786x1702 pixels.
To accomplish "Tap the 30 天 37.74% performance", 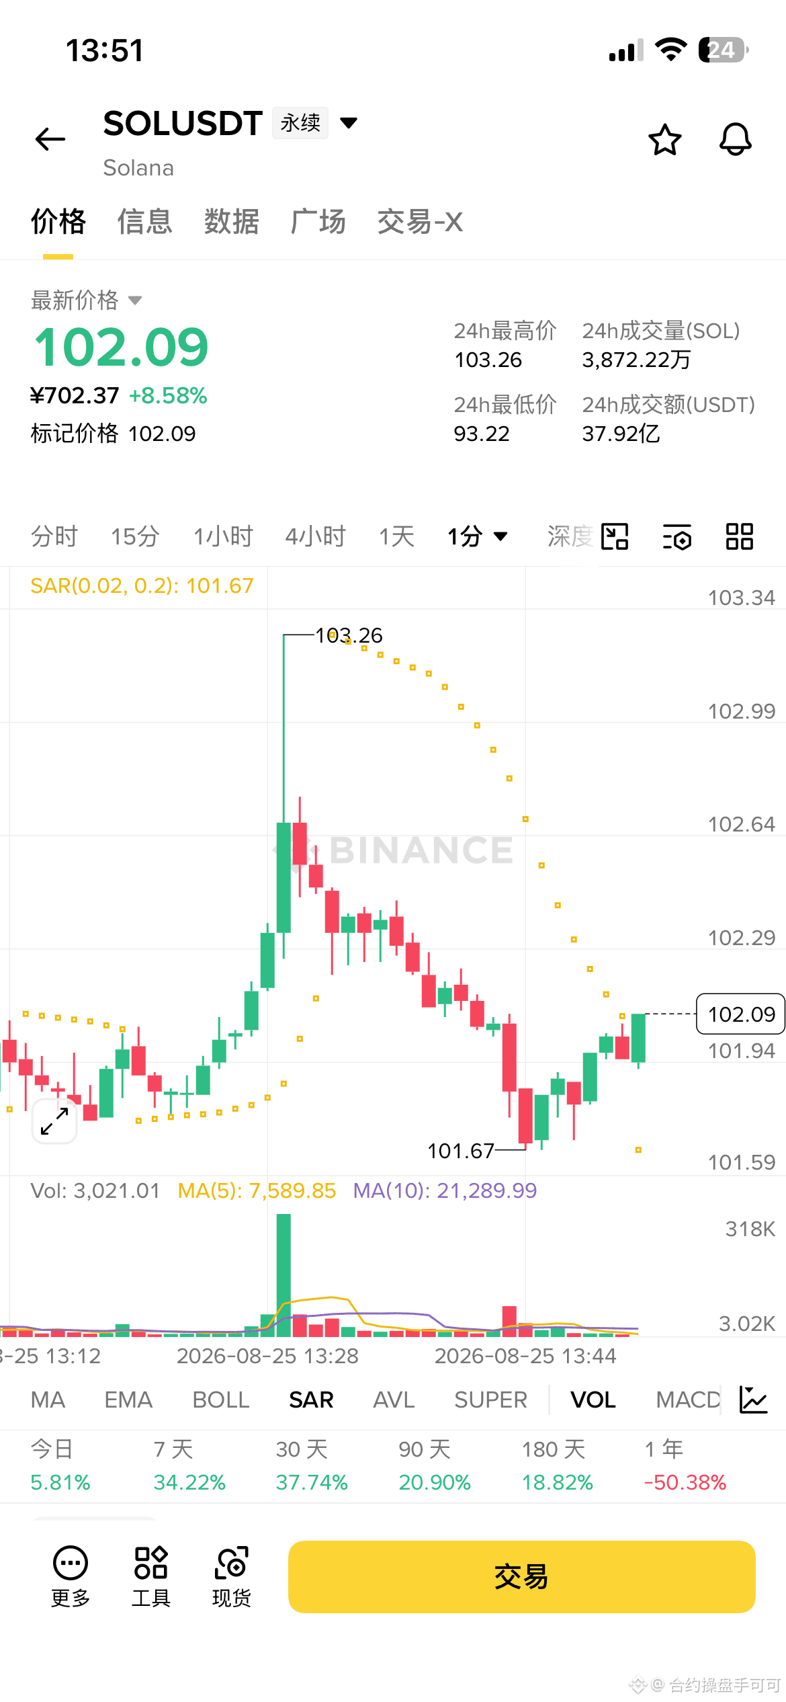I will (312, 1465).
